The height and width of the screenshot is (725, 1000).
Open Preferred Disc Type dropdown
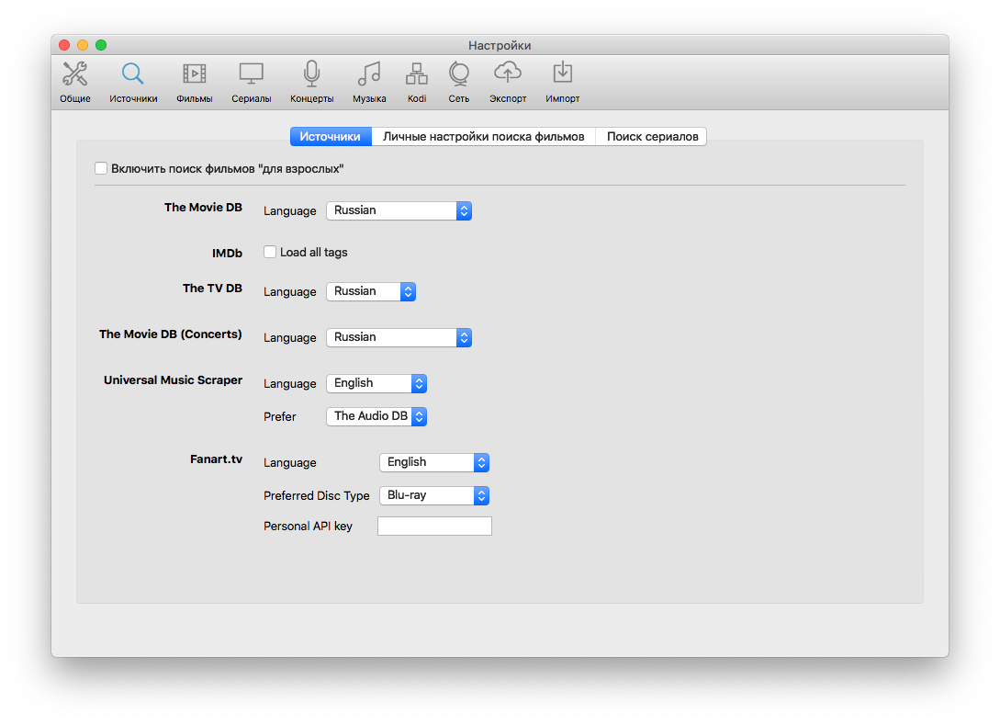(x=433, y=496)
